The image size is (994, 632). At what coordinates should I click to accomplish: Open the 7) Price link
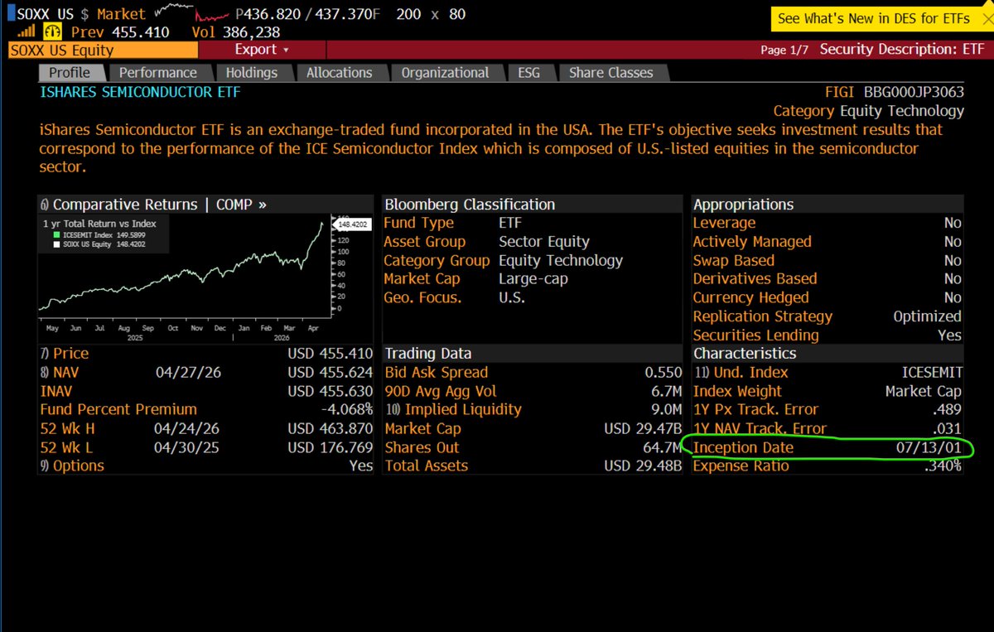[x=65, y=354]
